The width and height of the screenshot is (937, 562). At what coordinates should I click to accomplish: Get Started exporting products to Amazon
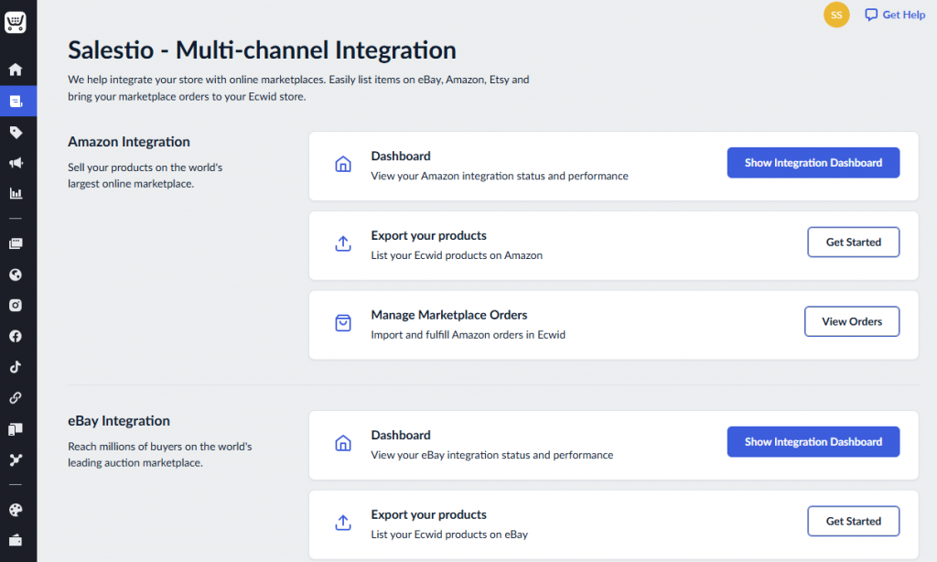(853, 243)
